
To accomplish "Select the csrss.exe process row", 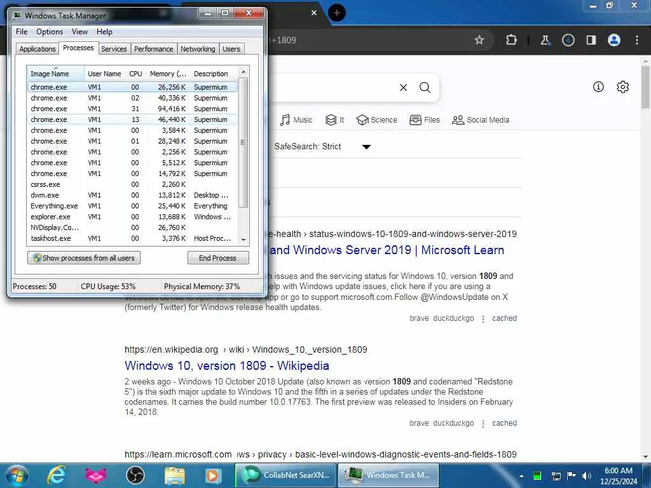I will (x=132, y=184).
